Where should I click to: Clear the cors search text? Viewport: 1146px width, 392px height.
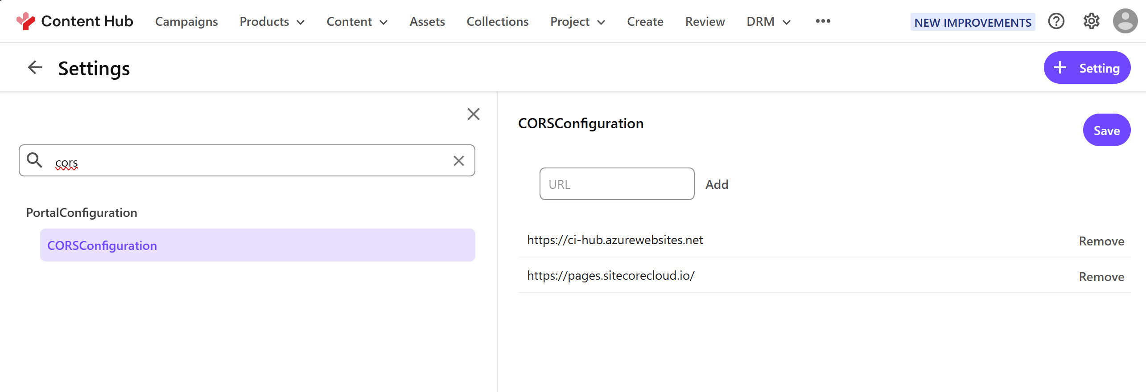click(458, 161)
